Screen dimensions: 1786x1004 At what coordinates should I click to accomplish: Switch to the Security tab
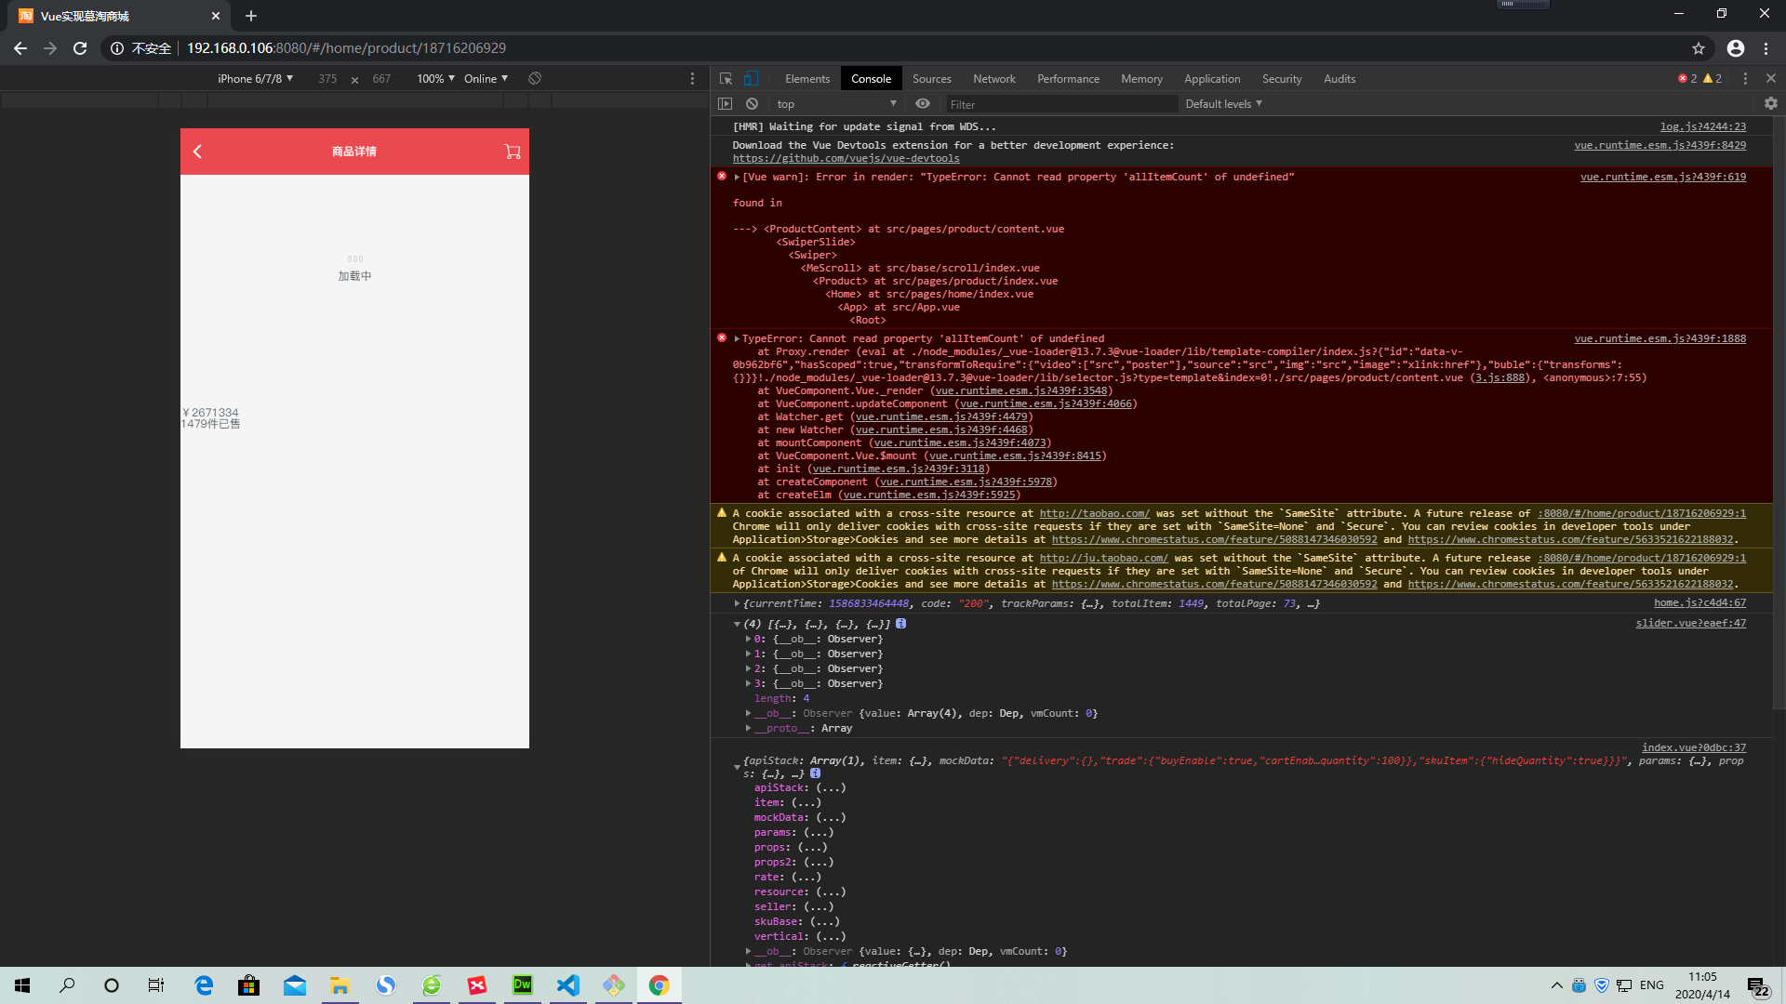click(1282, 79)
